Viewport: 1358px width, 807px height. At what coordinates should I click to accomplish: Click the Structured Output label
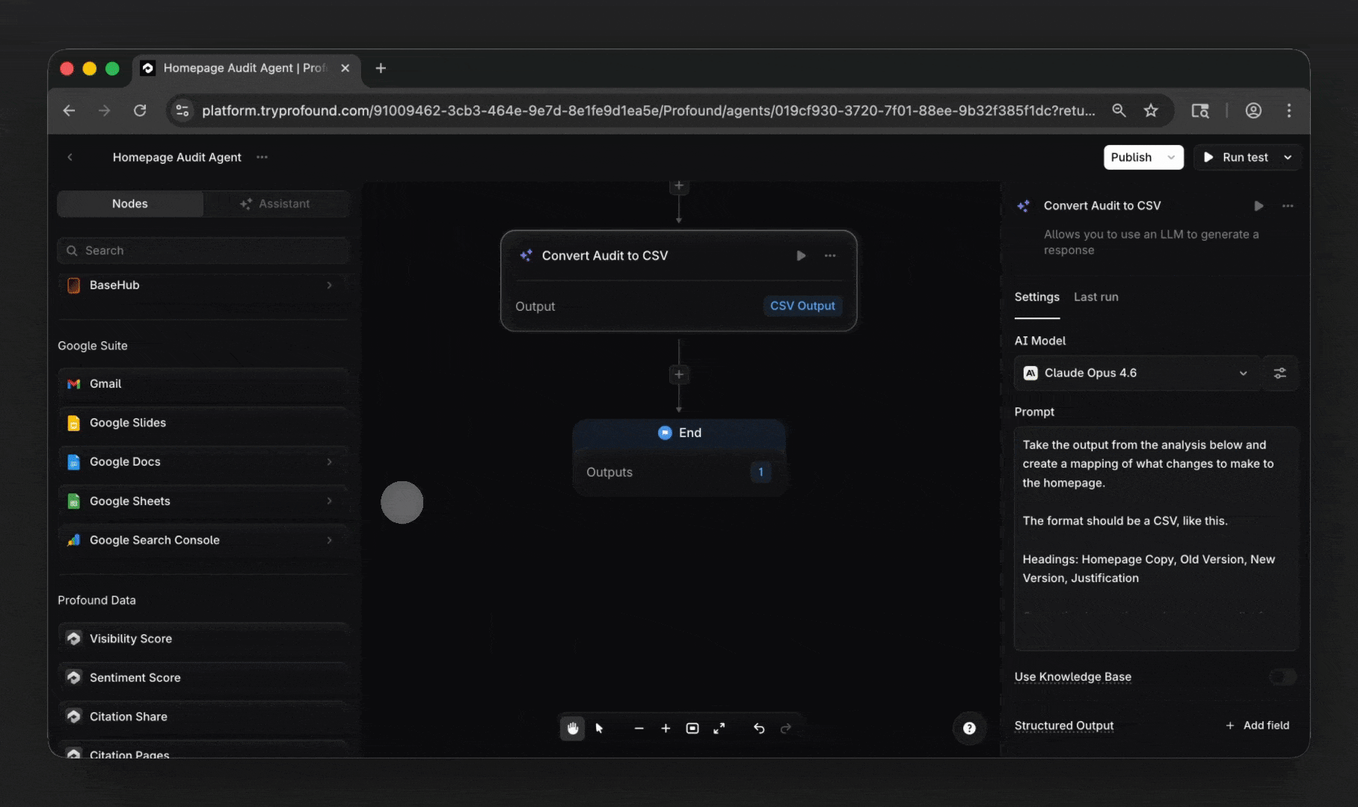click(x=1064, y=726)
